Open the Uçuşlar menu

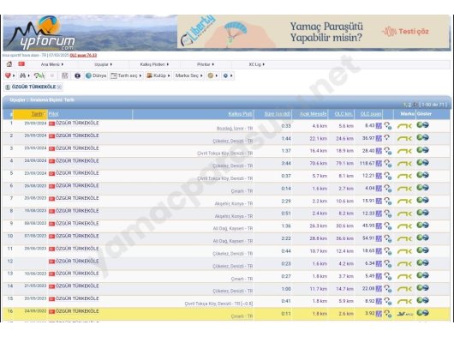pos(103,64)
